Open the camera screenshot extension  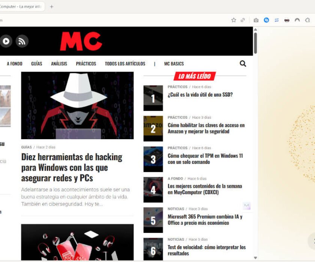256,20
